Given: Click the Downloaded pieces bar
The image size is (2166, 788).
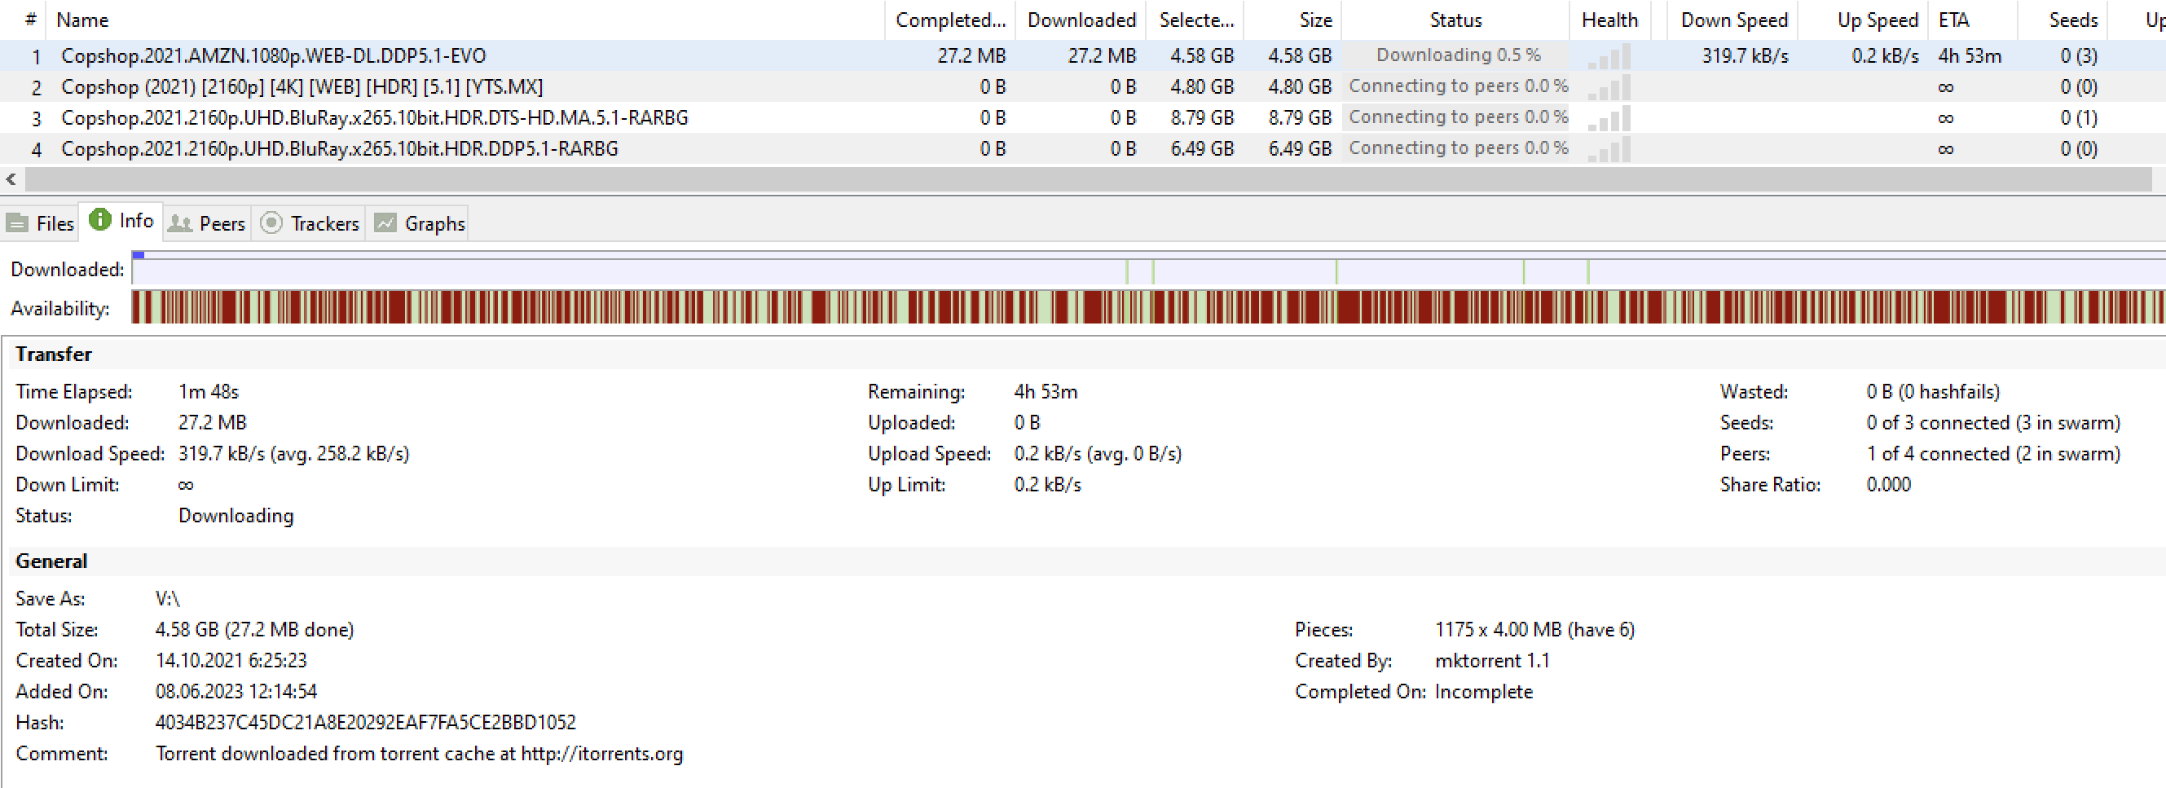Looking at the screenshot, I should [x=1148, y=268].
